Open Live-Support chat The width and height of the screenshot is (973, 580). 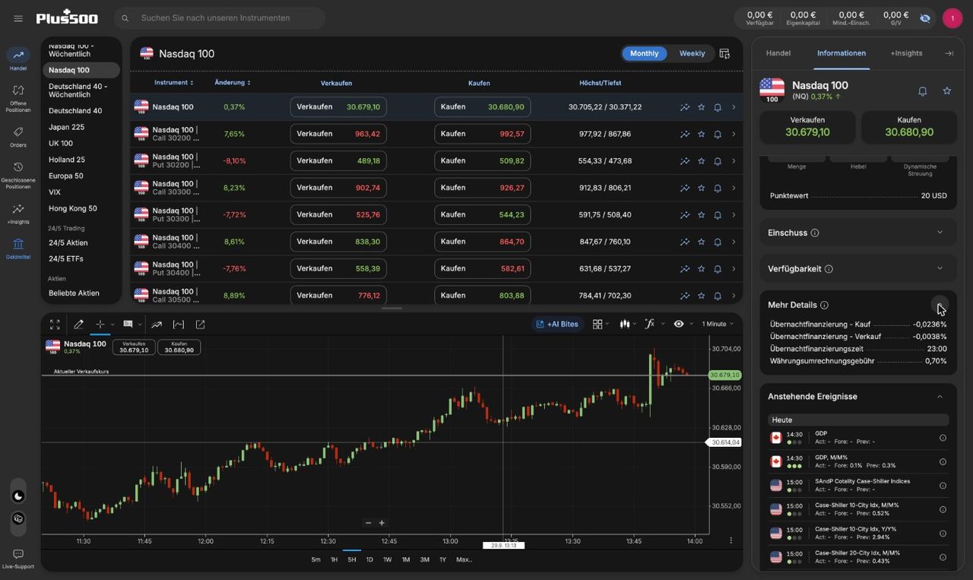[x=18, y=559]
